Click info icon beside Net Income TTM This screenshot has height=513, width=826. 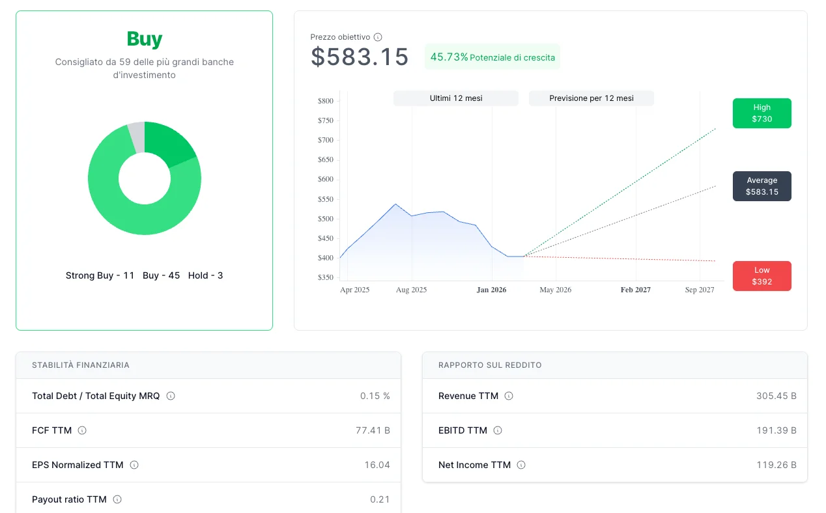click(521, 465)
